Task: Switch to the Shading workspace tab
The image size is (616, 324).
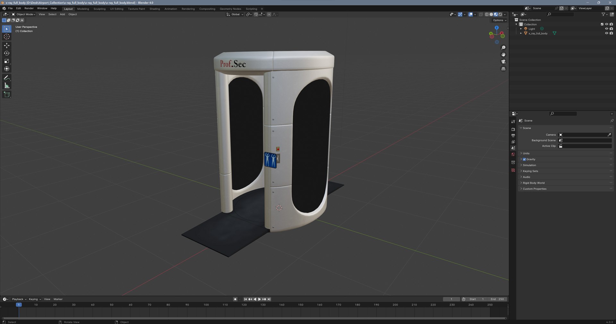Action: point(155,9)
